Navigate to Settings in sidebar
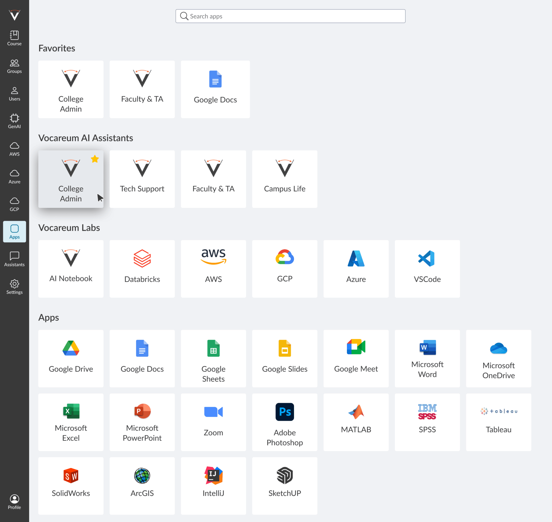Screen dimensions: 552x522 (x=15, y=287)
